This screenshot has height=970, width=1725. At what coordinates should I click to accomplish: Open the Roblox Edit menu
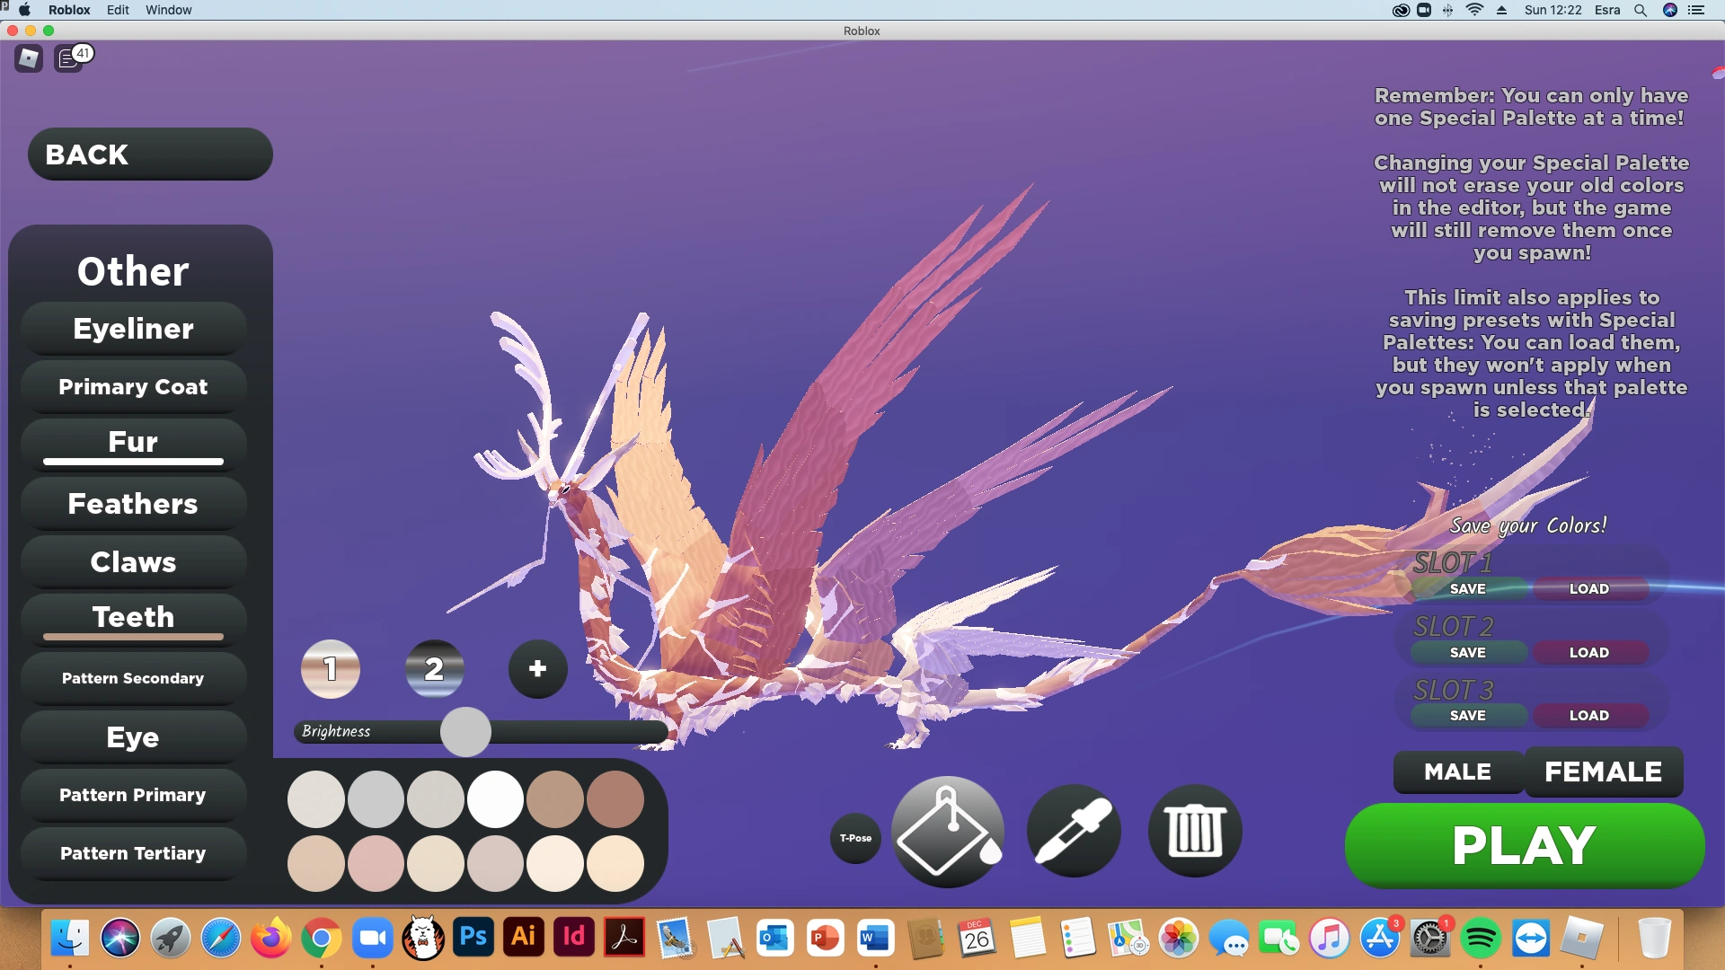coord(117,10)
